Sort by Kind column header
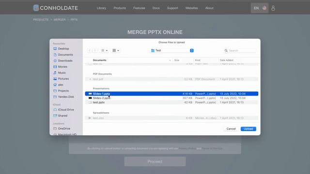310x174 pixels. point(198,60)
